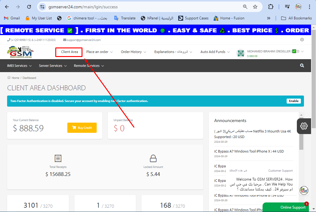Click the Total Receipts icon
Viewport: 316px width, 212px height.
tap(58, 158)
